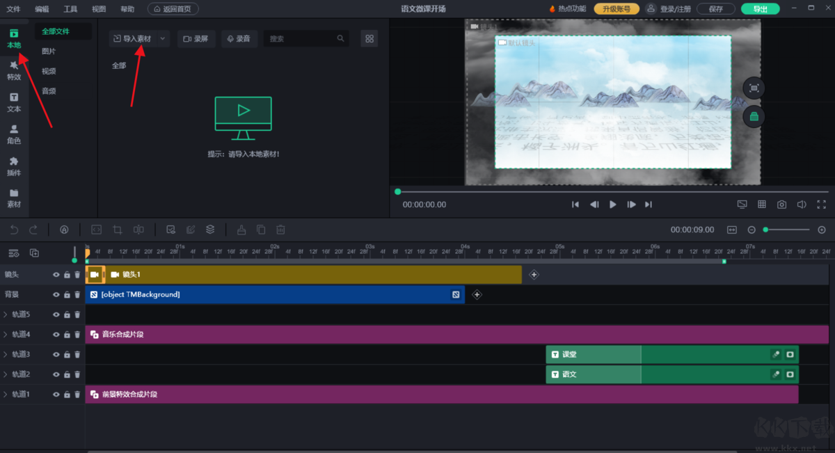Click the 搜索 search input field
835x453 pixels.
[x=301, y=39]
